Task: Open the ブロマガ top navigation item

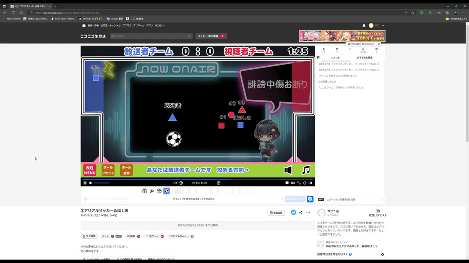Action: [127, 26]
